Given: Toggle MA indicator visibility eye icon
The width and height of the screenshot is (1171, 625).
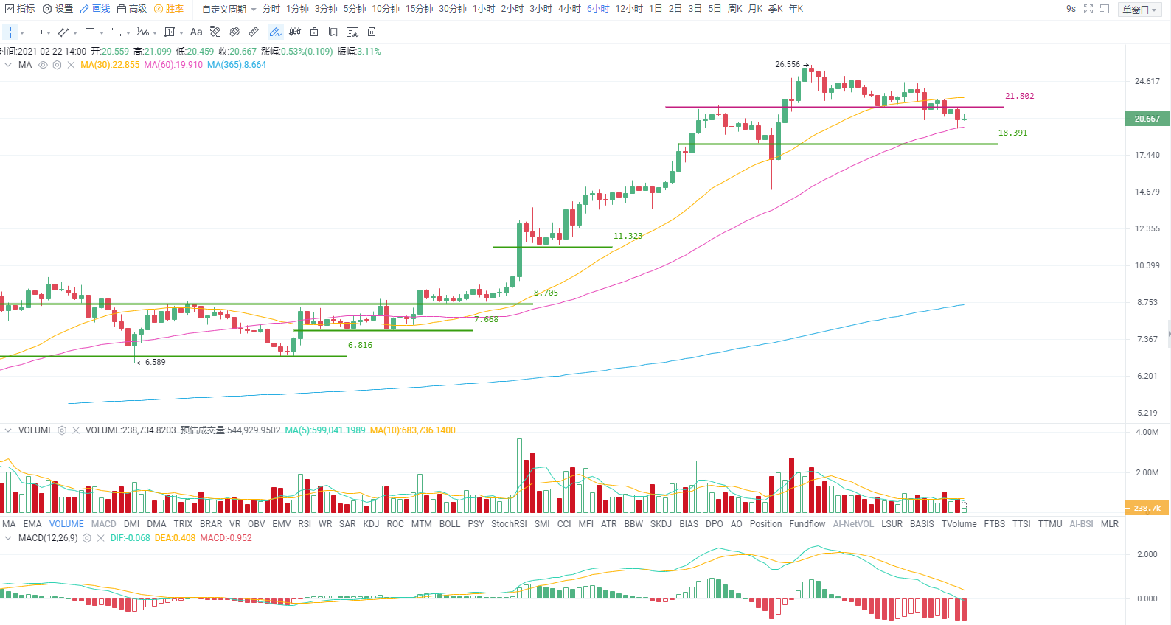Looking at the screenshot, I should (43, 65).
